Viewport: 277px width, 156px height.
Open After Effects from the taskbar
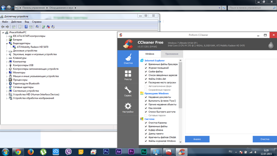point(118,152)
